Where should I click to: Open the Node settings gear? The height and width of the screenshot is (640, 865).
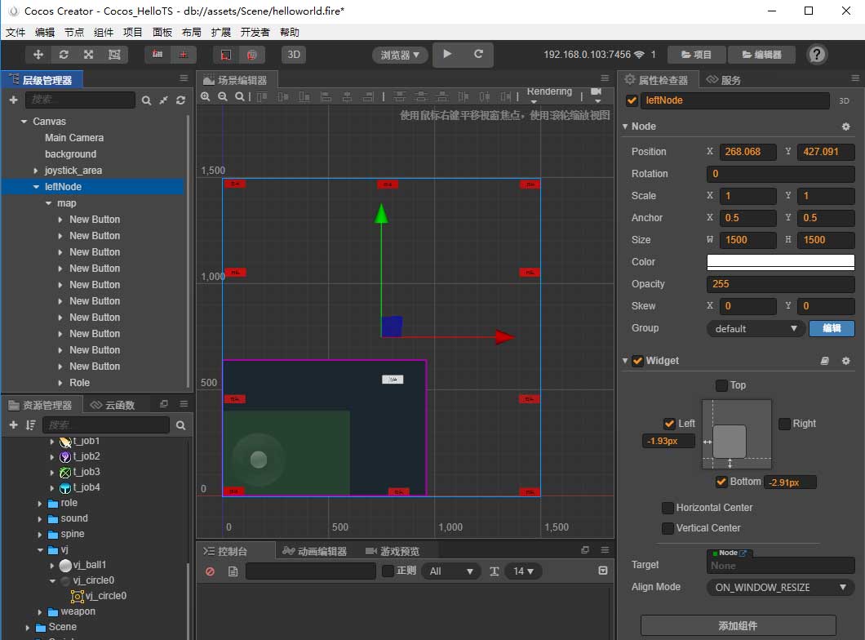(845, 127)
